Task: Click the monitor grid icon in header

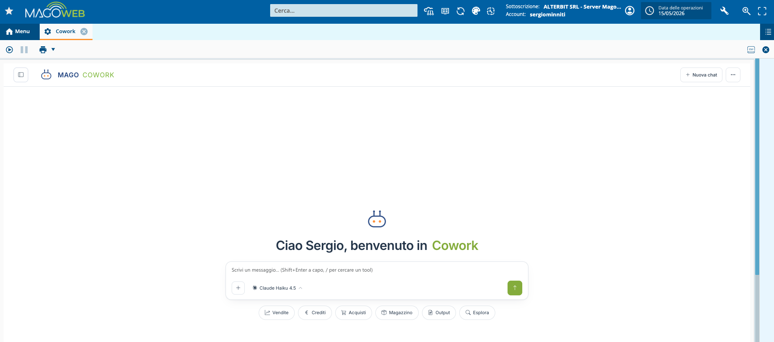Action: point(445,11)
